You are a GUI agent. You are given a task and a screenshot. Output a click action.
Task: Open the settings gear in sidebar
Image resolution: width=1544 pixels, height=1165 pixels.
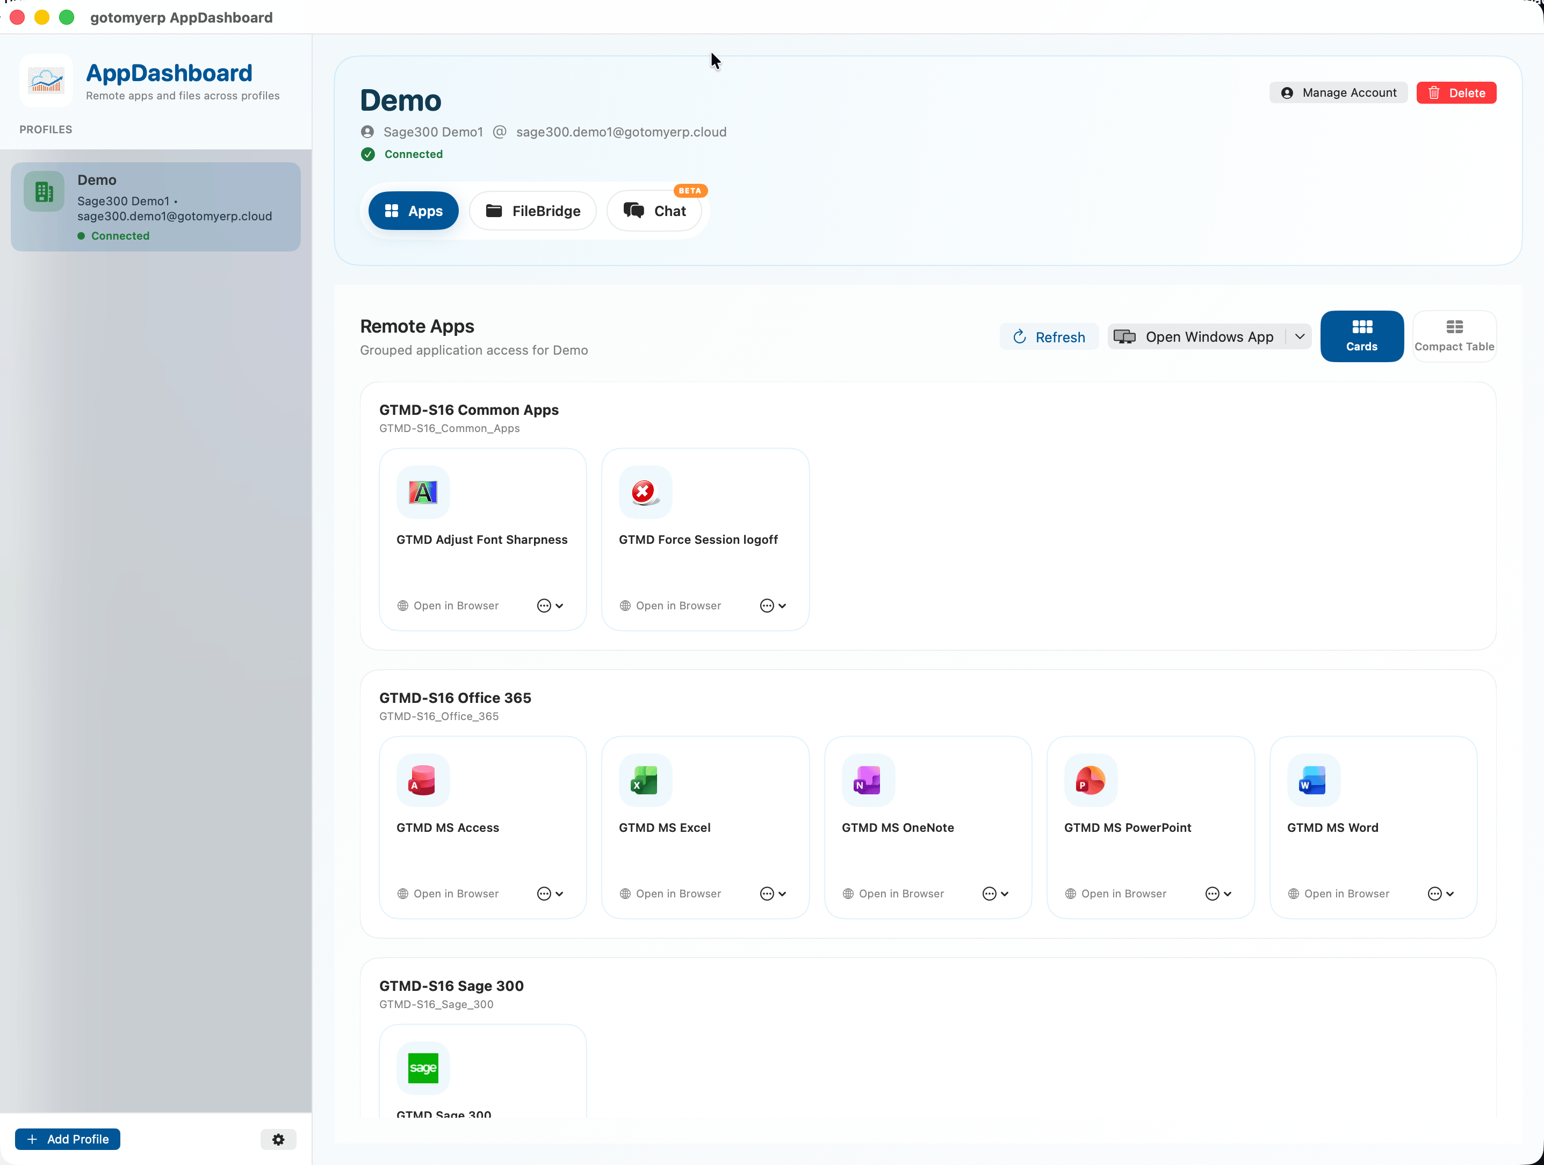click(x=278, y=1139)
